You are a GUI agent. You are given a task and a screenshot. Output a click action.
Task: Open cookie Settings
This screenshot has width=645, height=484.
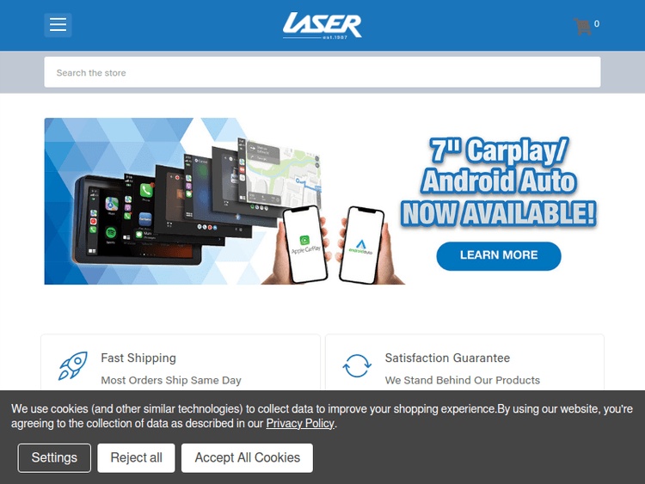54,457
